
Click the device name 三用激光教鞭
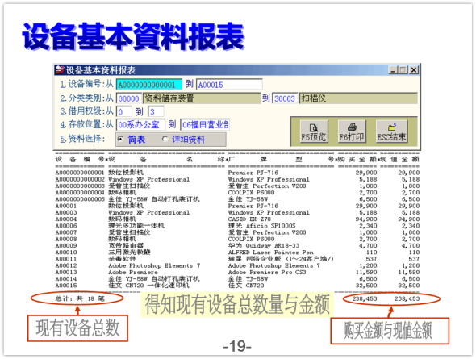click(129, 253)
